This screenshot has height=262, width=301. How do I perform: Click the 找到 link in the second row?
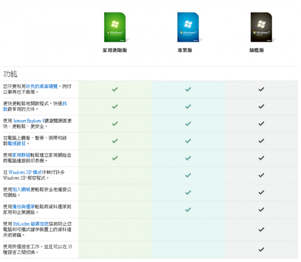[x=64, y=103]
